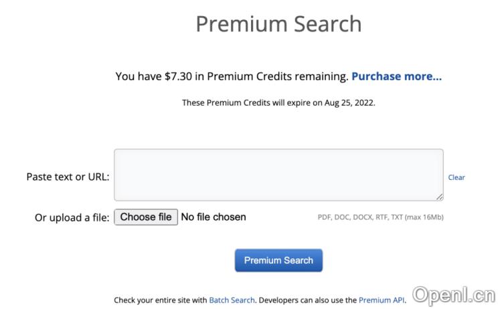Image resolution: width=502 pixels, height=309 pixels.
Task: Click the Premium Search page heading
Action: [x=278, y=24]
